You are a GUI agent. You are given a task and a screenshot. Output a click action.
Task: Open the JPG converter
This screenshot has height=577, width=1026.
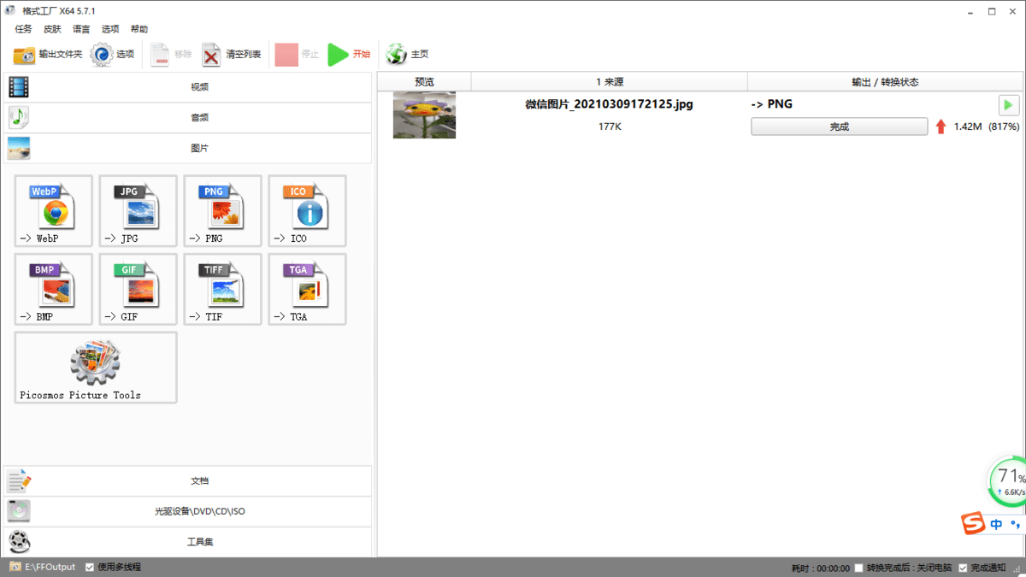click(138, 210)
